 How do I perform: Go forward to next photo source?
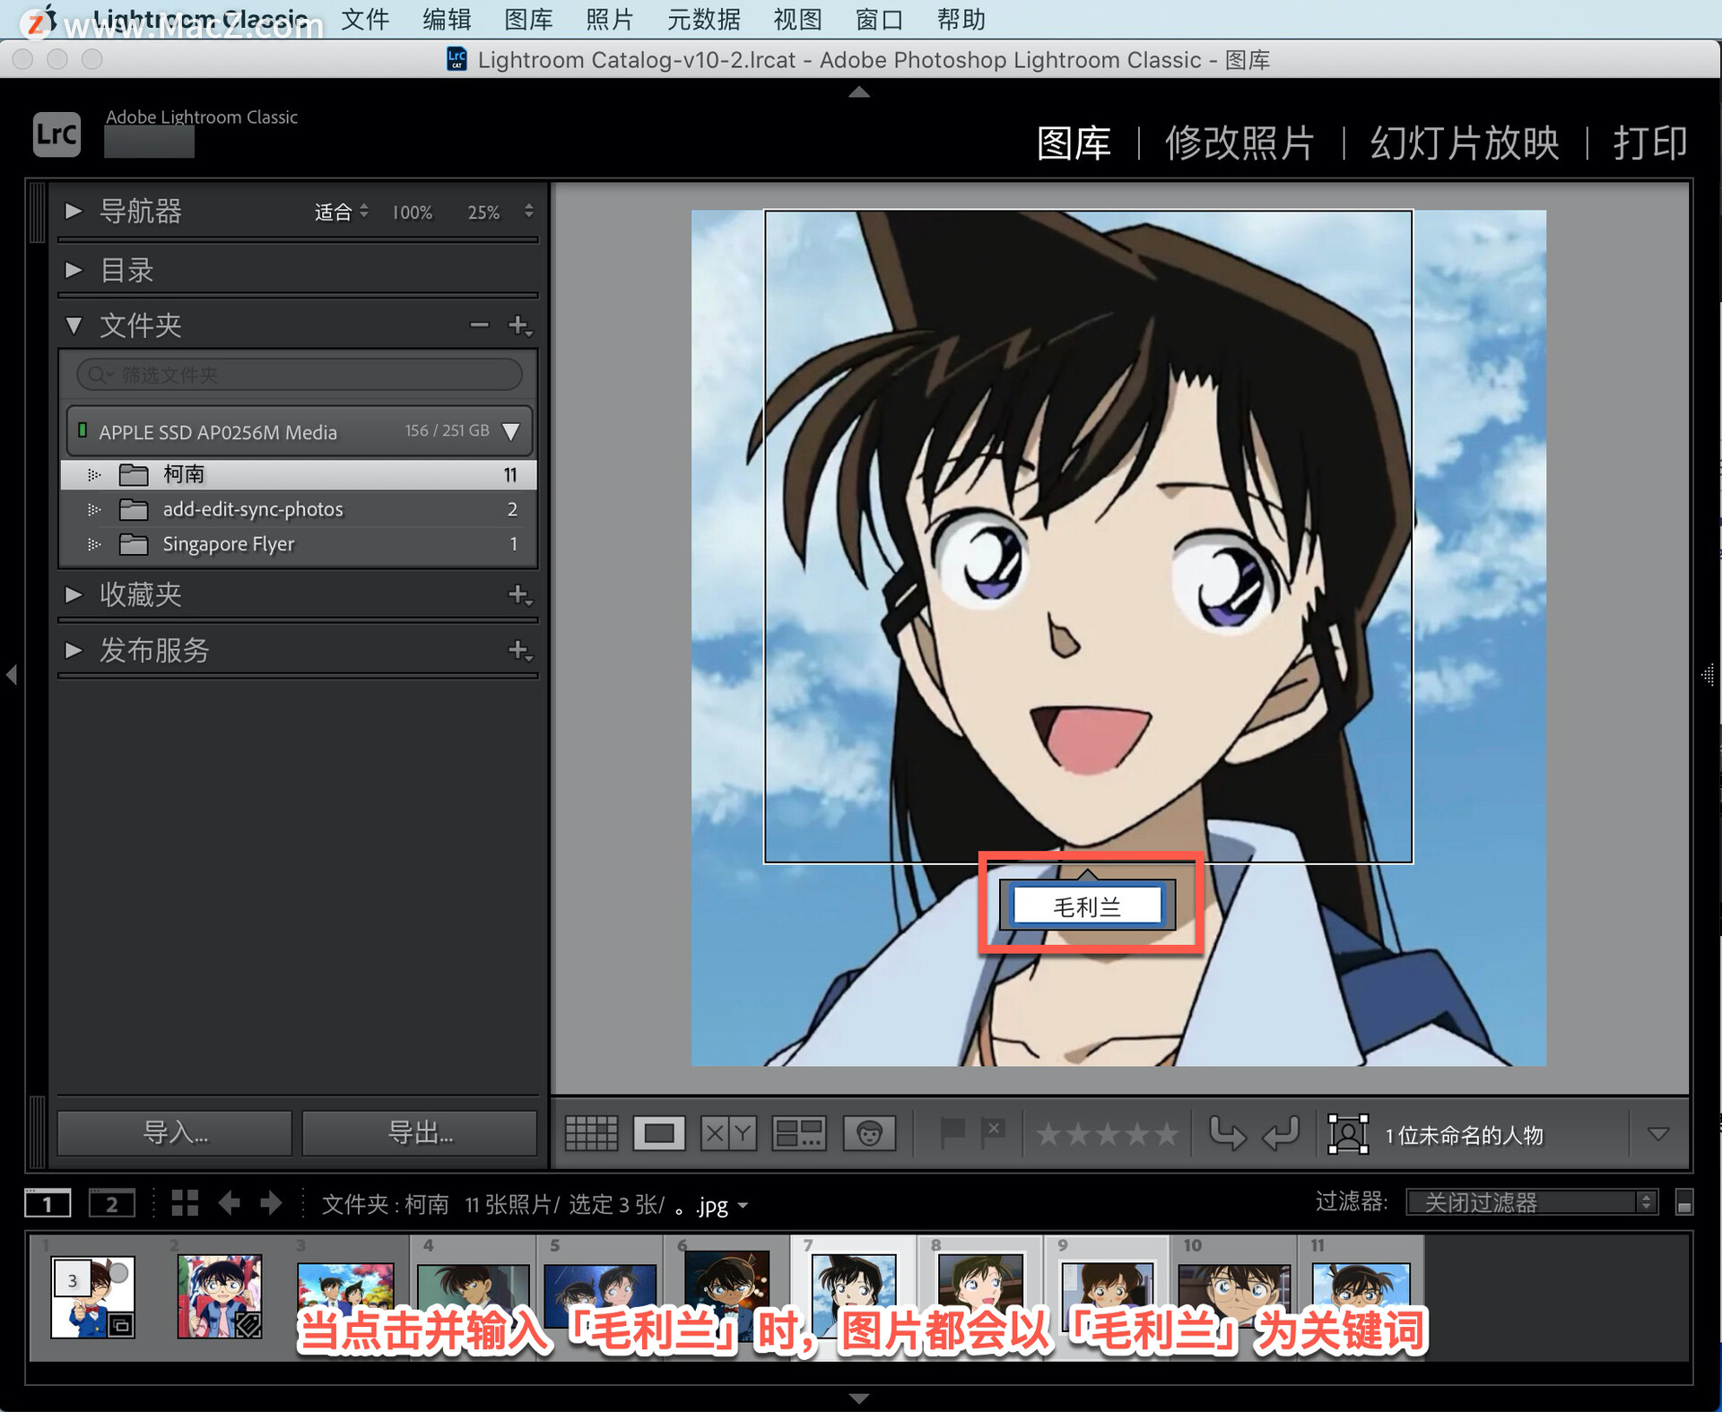270,1203
